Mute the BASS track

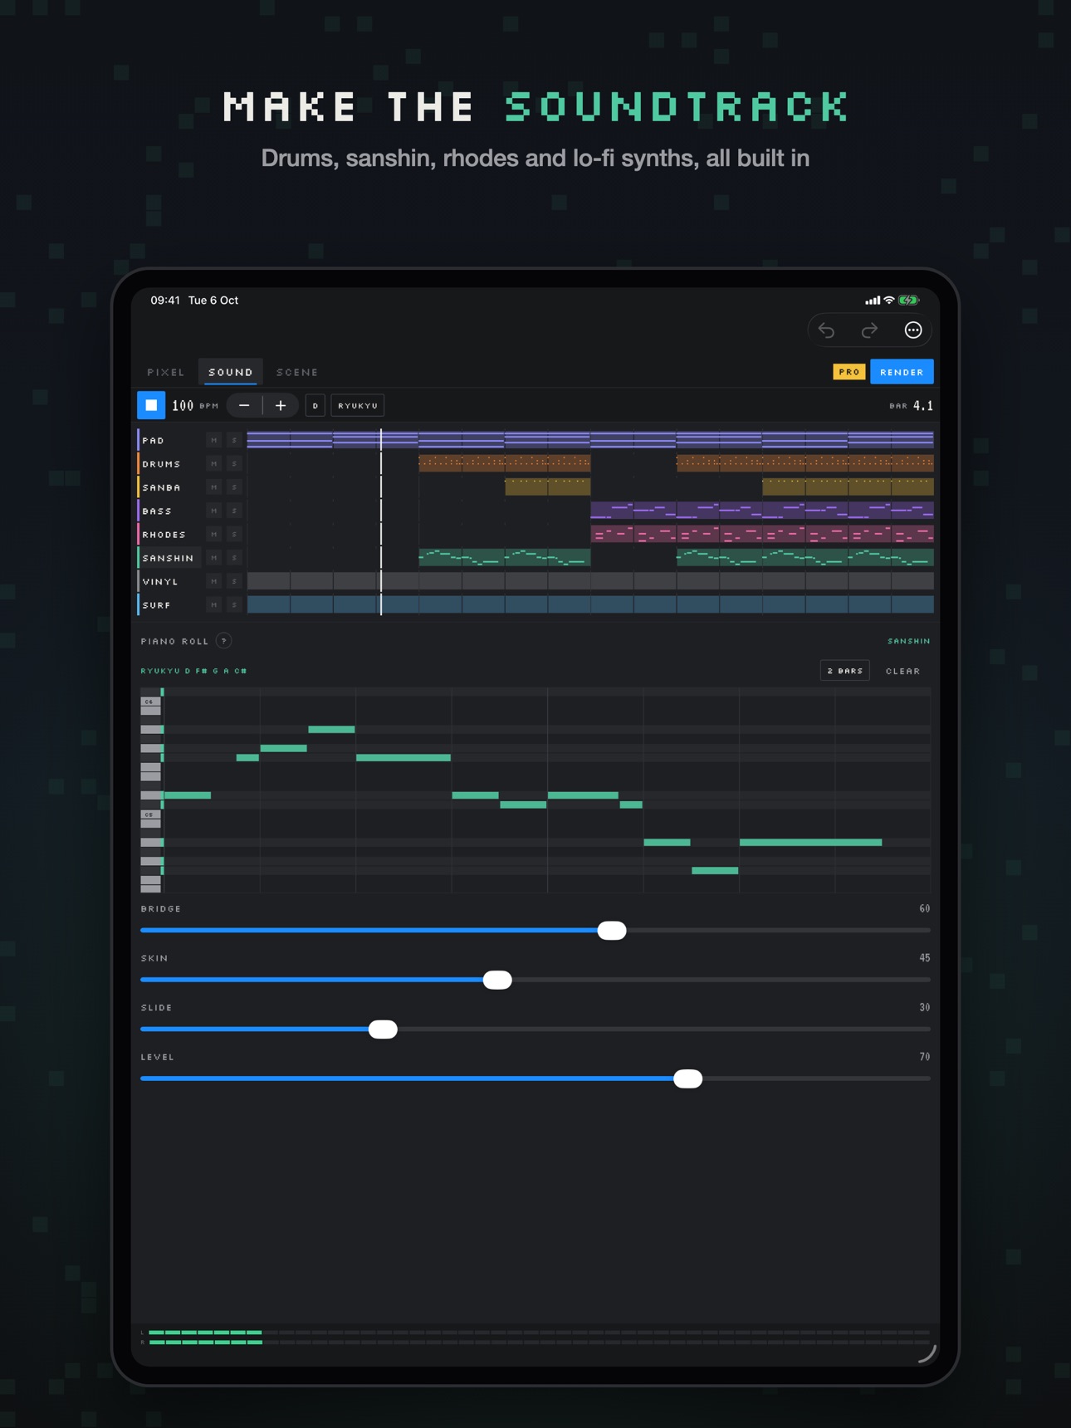point(214,511)
